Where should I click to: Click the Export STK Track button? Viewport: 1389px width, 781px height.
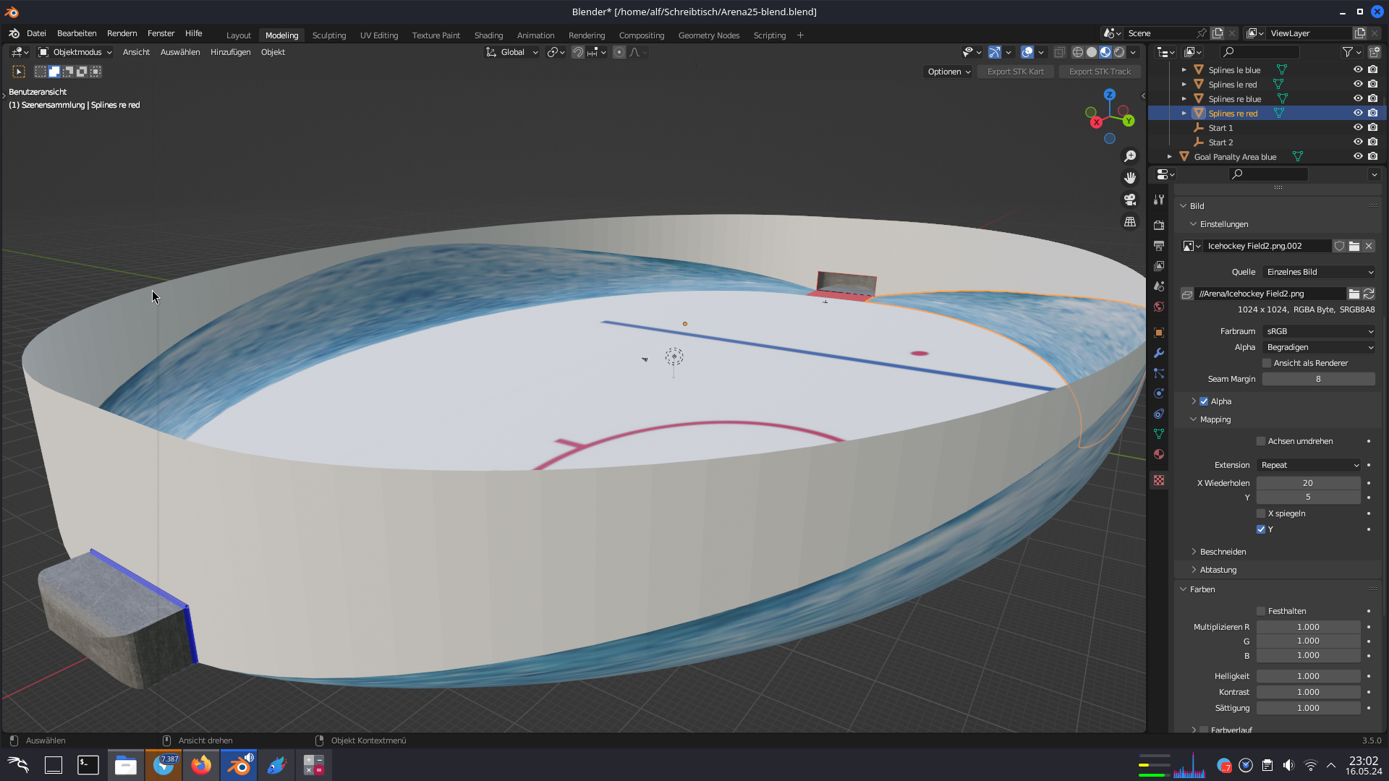pyautogui.click(x=1100, y=72)
